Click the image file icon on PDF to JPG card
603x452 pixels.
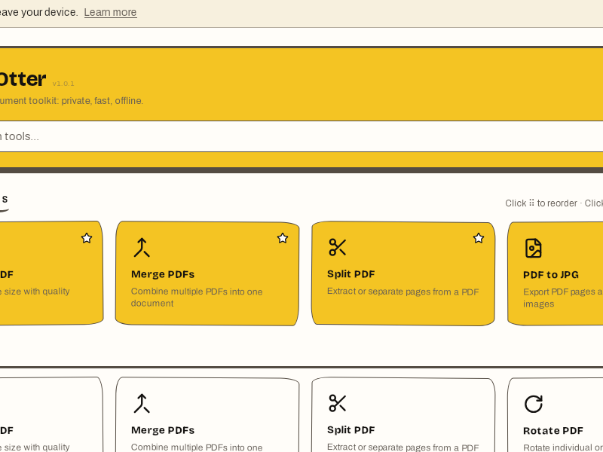[534, 248]
